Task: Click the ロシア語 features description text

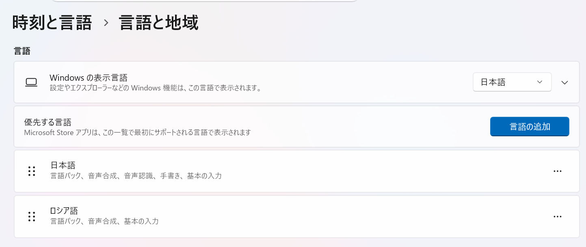Action: pos(104,221)
